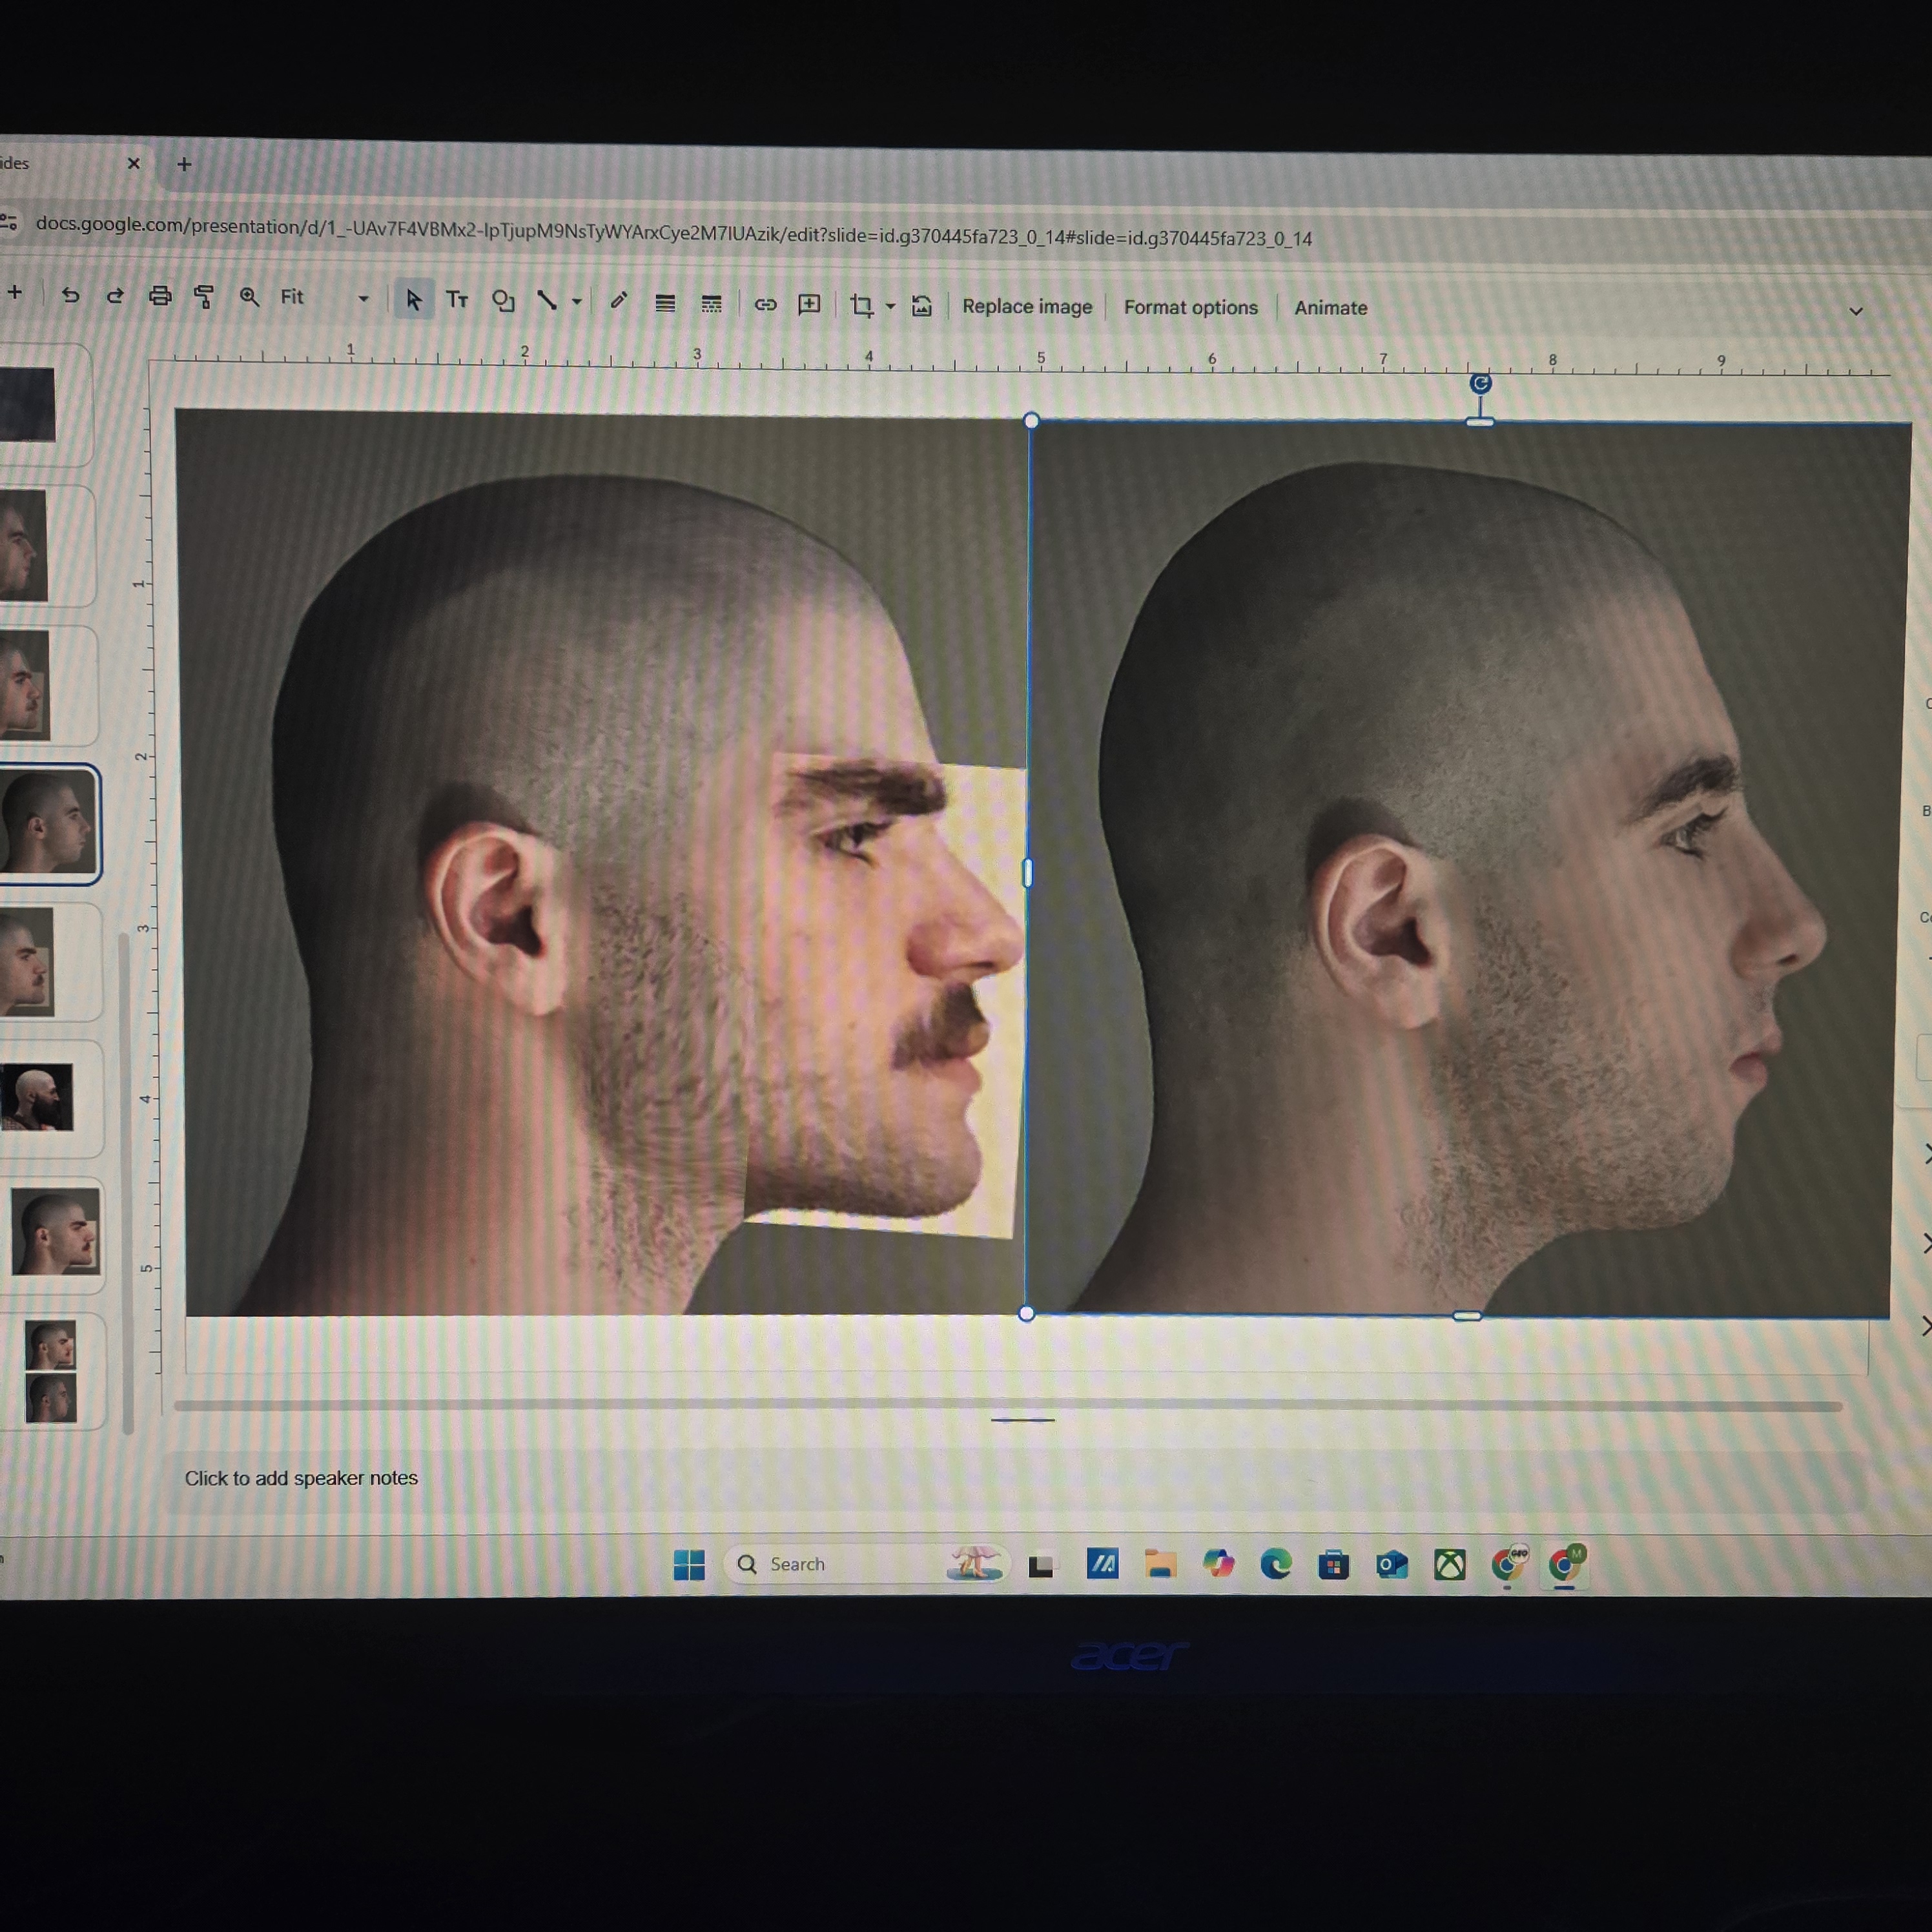This screenshot has width=1932, height=1932.
Task: Select the highlighted current slide thumbnail
Action: coord(49,824)
